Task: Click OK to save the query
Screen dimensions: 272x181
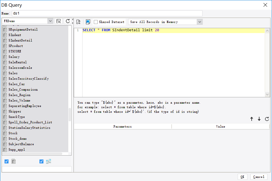Action: click(x=243, y=177)
